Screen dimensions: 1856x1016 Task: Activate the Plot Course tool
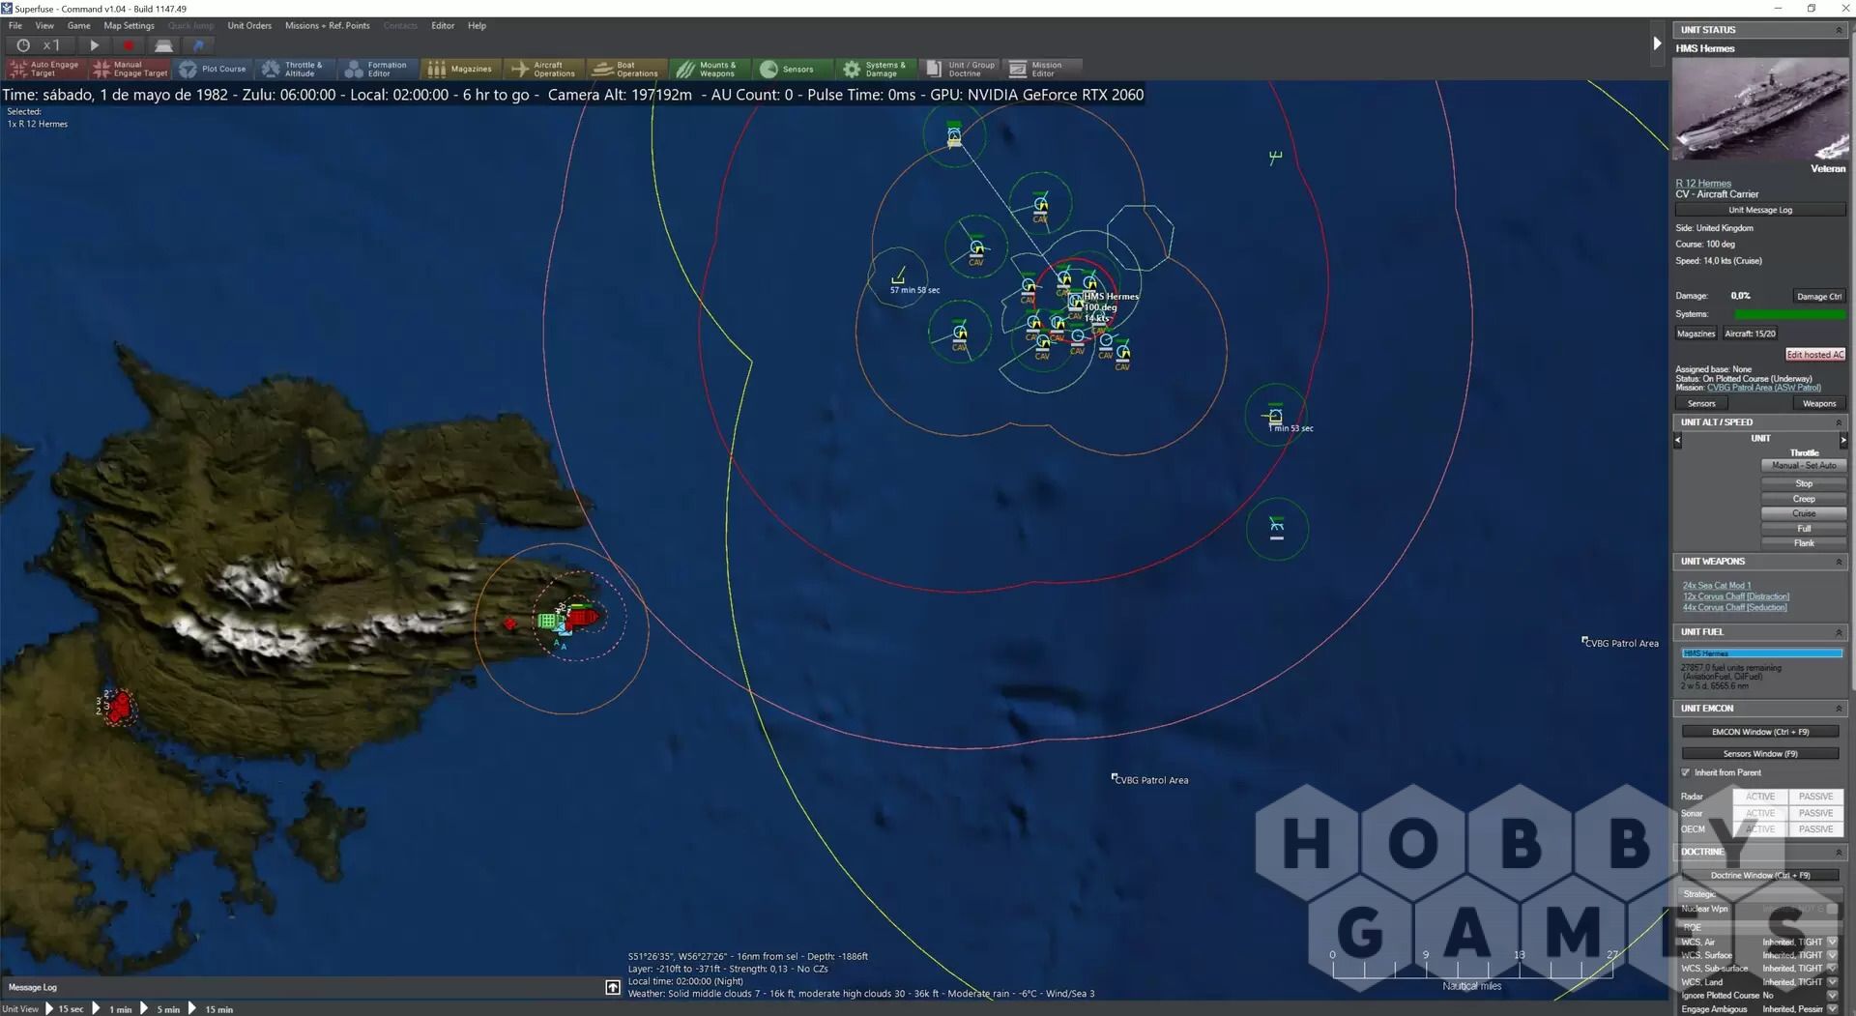(x=213, y=69)
